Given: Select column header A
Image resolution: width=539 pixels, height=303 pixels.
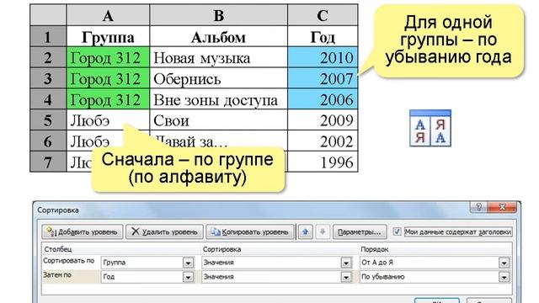Looking at the screenshot, I should (108, 15).
